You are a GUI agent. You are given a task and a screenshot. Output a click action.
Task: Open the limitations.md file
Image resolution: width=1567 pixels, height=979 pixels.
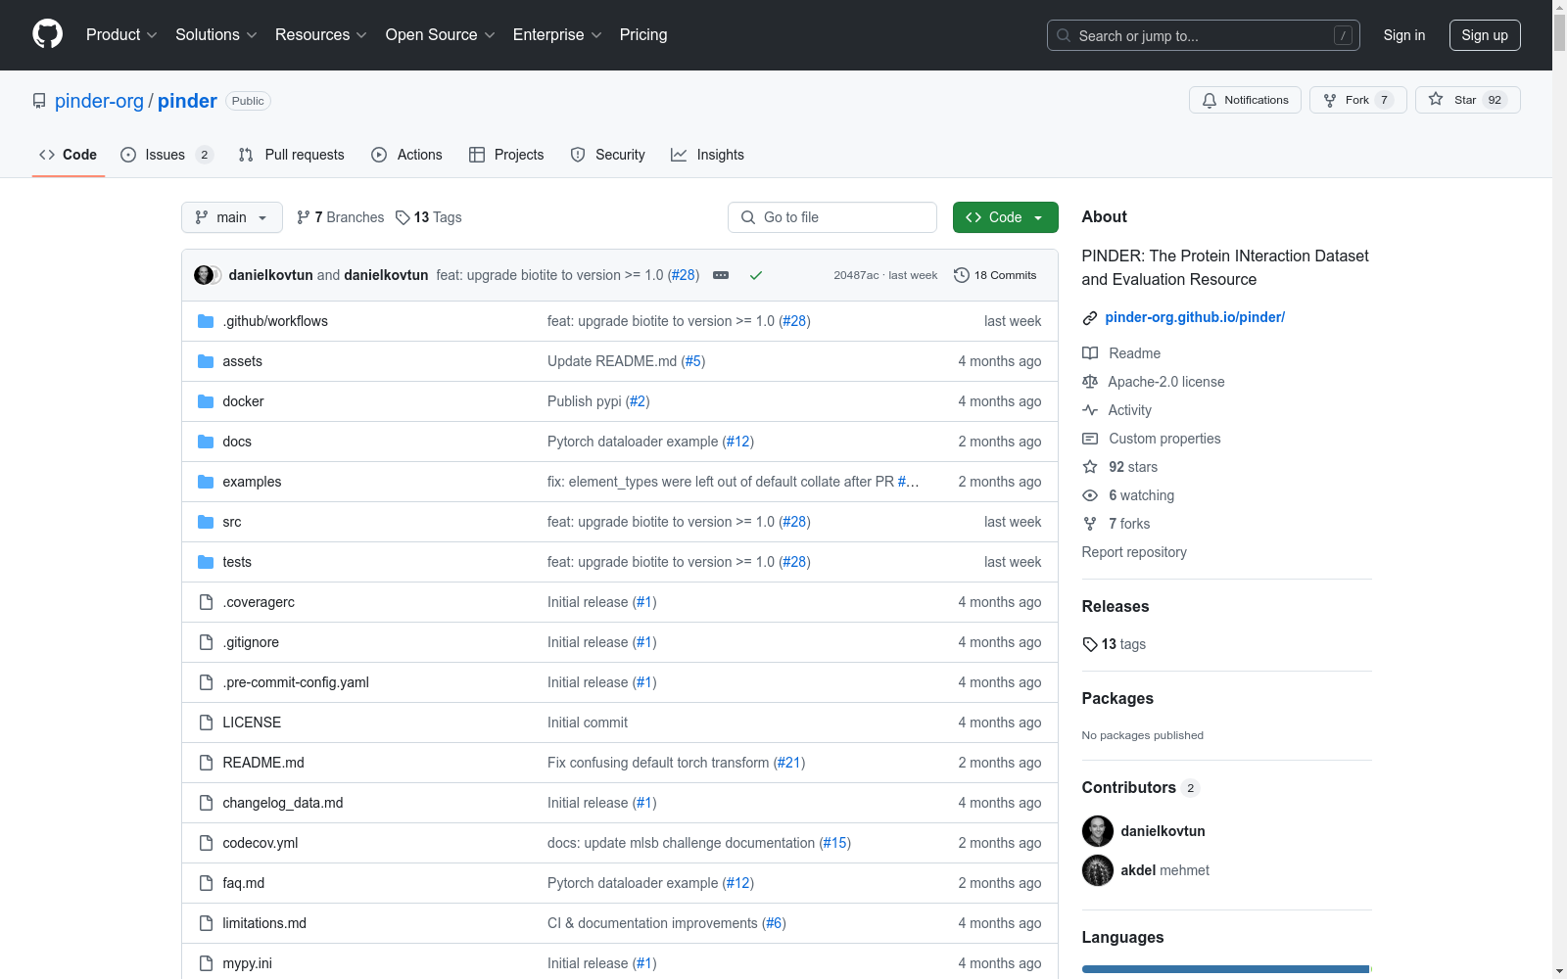tap(264, 923)
